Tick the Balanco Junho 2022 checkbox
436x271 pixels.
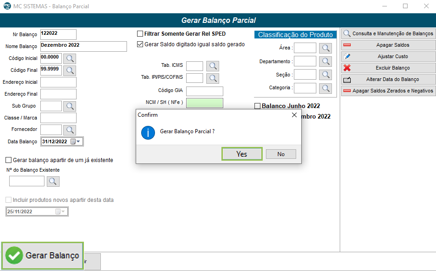[257, 106]
